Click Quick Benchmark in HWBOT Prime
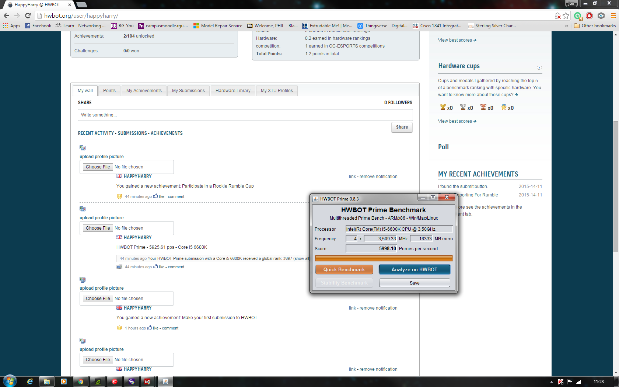Image resolution: width=619 pixels, height=387 pixels. click(x=344, y=269)
